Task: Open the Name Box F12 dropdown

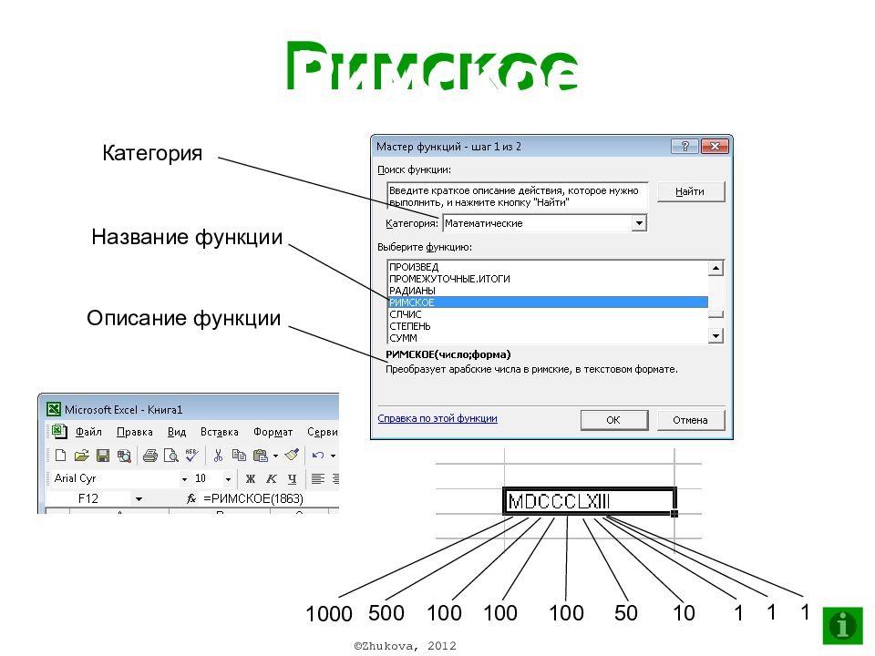Action: point(139,499)
